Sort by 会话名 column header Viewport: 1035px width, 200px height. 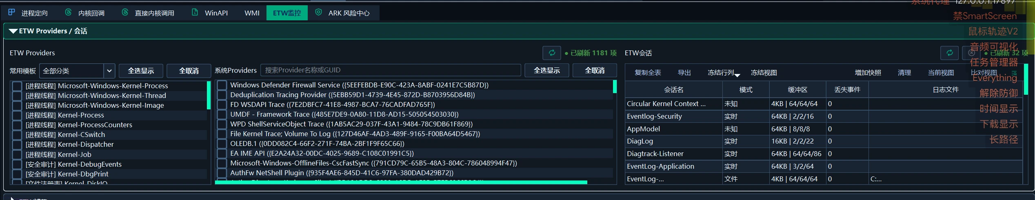673,89
